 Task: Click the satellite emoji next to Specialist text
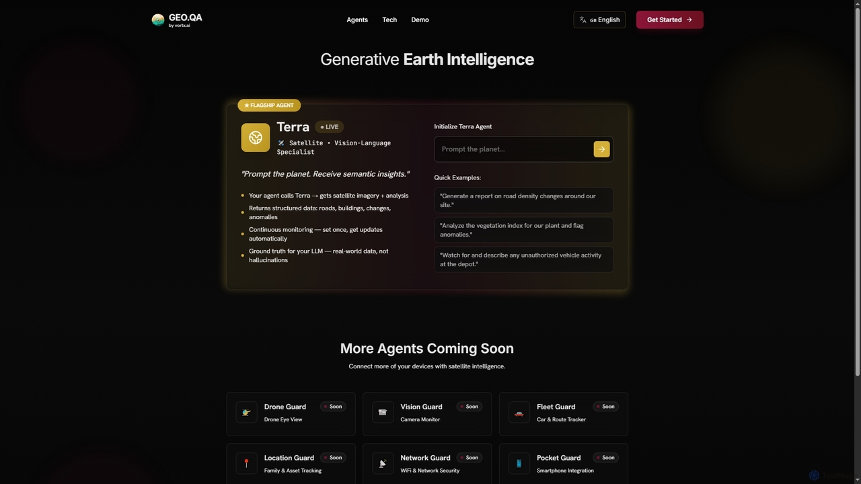click(281, 143)
